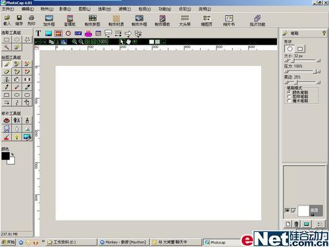Select the arrow pointer tool in black bar

pyautogui.click(x=122, y=41)
